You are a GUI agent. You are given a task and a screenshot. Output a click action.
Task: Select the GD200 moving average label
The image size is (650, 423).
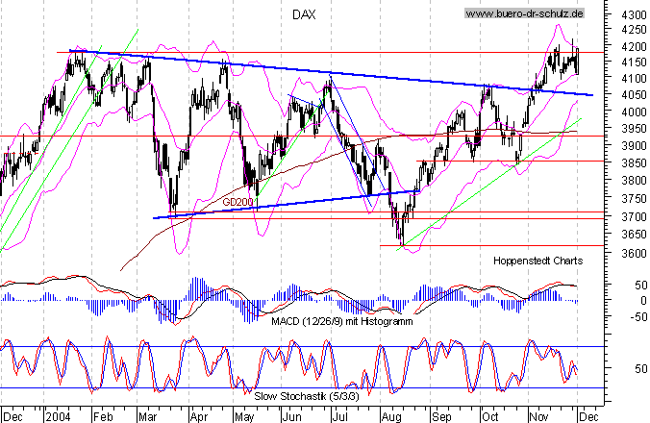pos(237,203)
